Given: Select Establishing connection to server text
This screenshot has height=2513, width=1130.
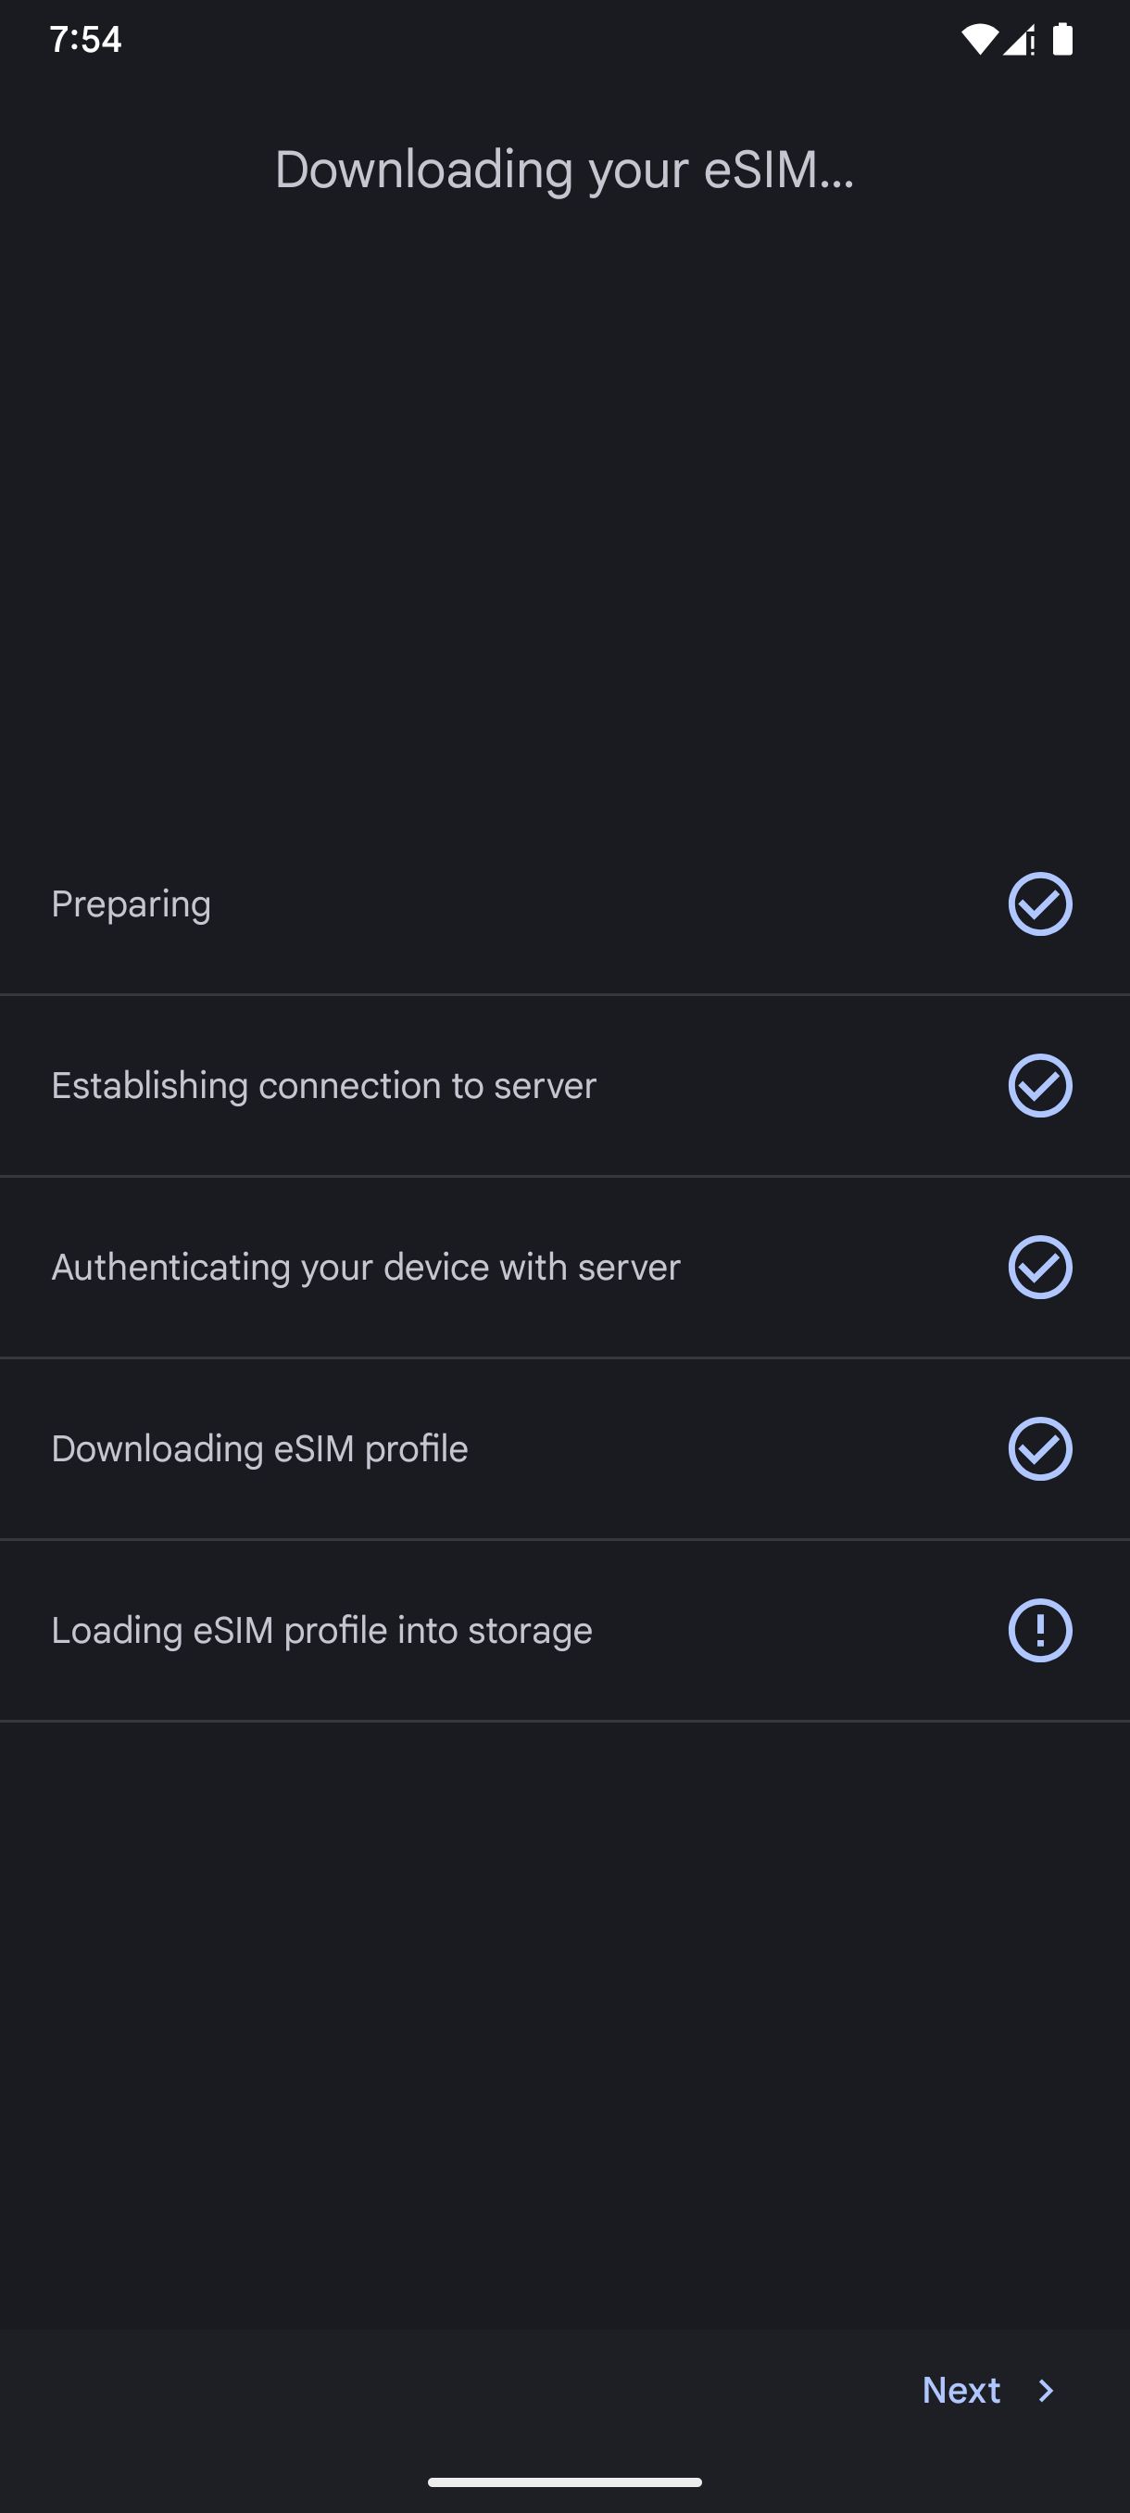Looking at the screenshot, I should (322, 1085).
